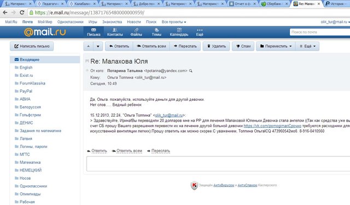The image size is (350, 205).
Task: Toggle the flag next to message subject
Action: [x=87, y=61]
